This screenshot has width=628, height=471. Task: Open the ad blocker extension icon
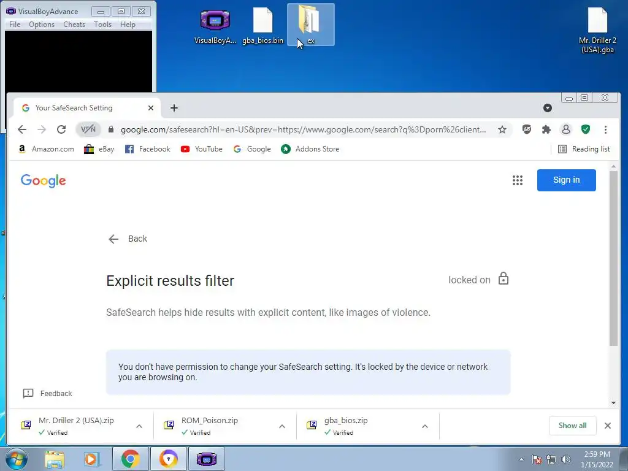pos(527,129)
